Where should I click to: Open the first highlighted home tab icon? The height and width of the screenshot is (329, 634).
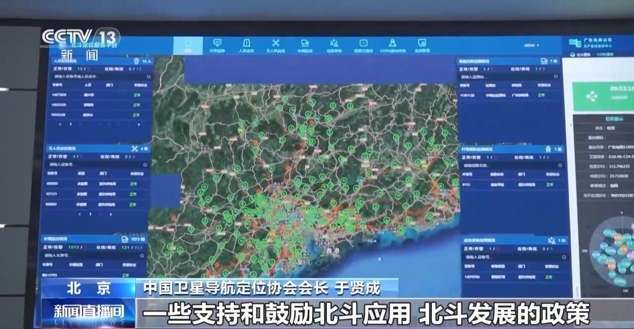click(188, 45)
